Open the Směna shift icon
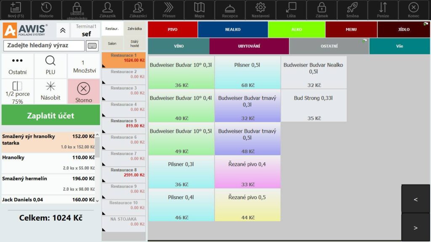The image size is (431, 242). [x=353, y=10]
